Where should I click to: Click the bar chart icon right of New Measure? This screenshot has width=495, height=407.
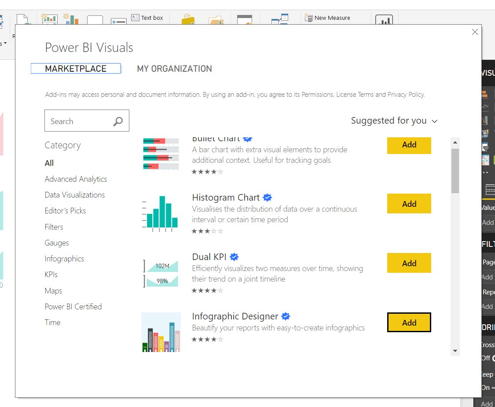[x=384, y=19]
